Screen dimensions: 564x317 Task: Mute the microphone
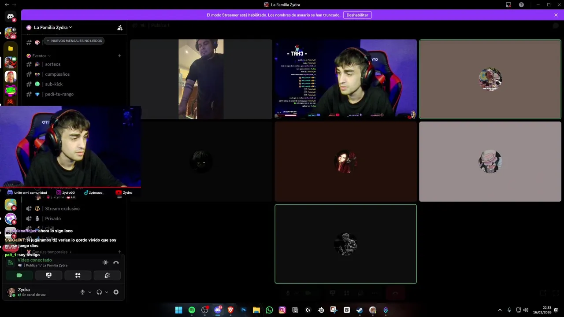pos(82,292)
